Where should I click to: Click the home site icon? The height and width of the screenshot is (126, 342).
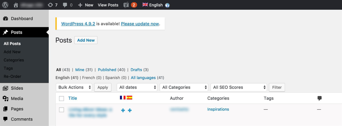16,5
